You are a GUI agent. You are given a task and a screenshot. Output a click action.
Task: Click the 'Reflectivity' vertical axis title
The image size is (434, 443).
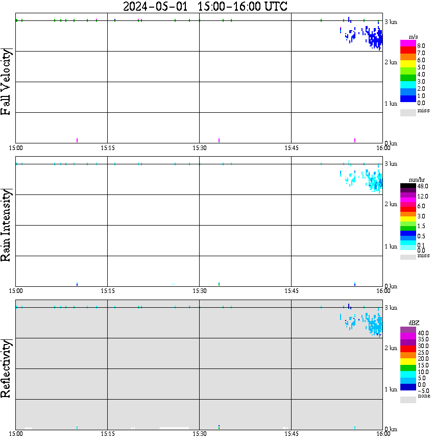pos(6,368)
